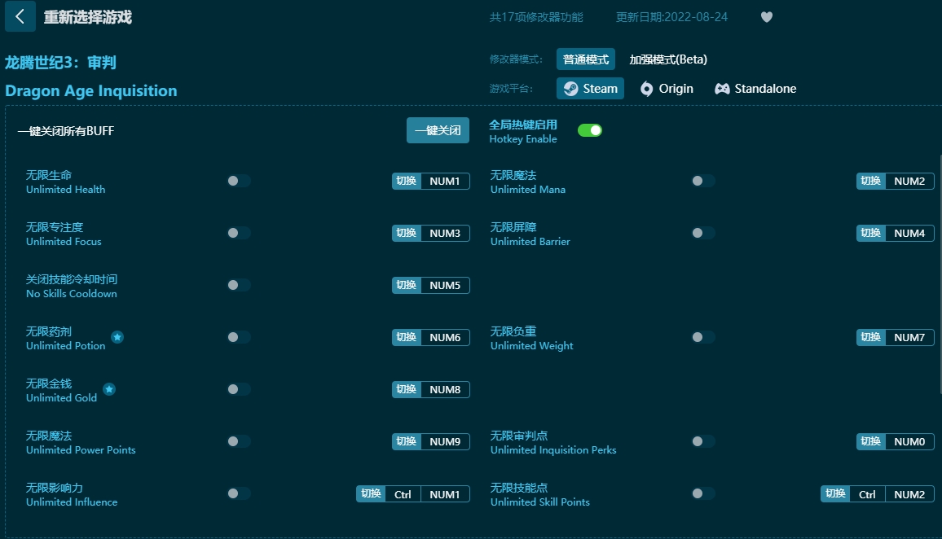The width and height of the screenshot is (942, 539).
Task: Enable the Unlimited Mana toggle
Action: coord(702,181)
